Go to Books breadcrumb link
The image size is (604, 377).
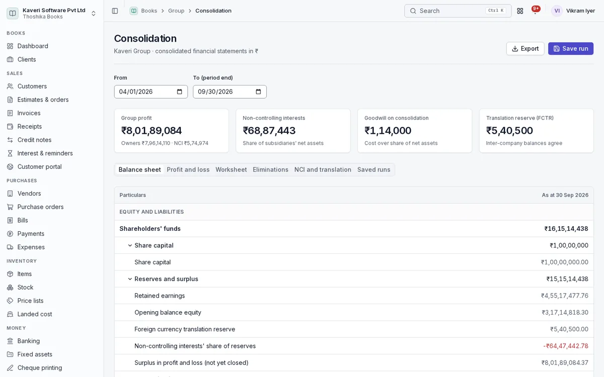pos(149,11)
